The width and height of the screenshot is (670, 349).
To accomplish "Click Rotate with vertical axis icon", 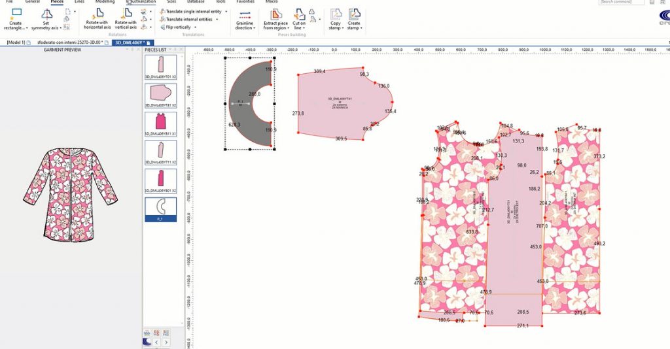I will tap(126, 13).
